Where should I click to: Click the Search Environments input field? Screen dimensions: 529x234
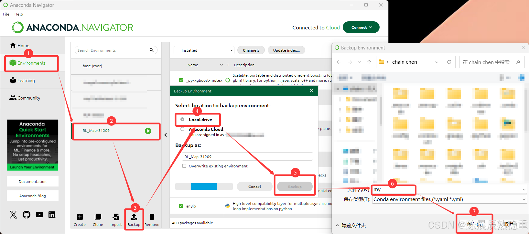[x=112, y=50]
